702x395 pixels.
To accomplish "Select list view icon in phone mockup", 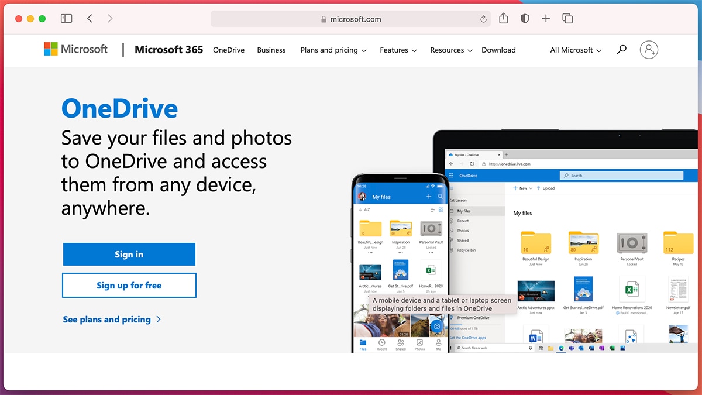I will [432, 209].
